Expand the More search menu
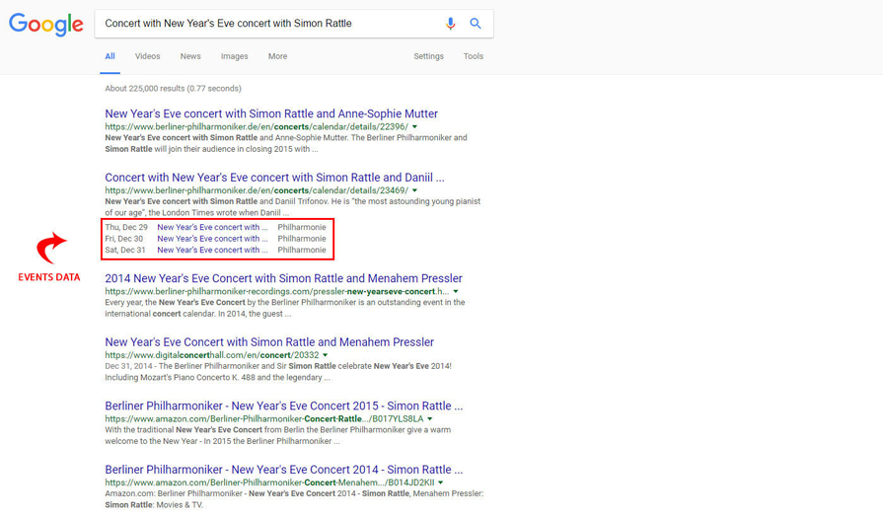Viewport: 883px width, 518px height. pos(277,56)
